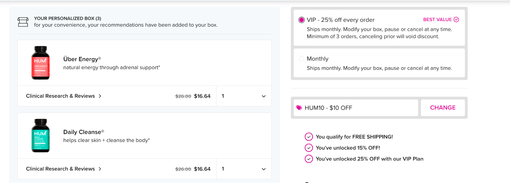Click the 15% OFF unlocked checkmark icon
The image size is (510, 183).
(309, 148)
